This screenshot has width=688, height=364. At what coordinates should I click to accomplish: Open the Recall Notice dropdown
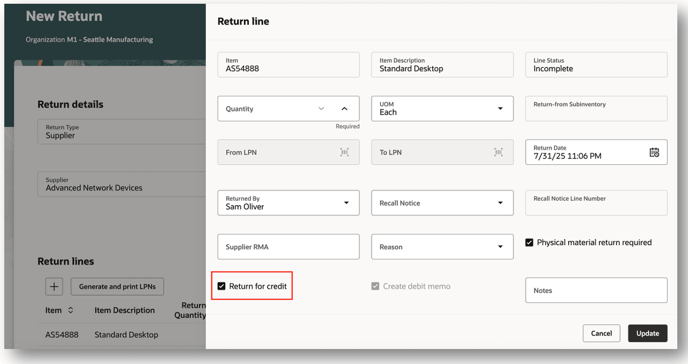point(500,203)
